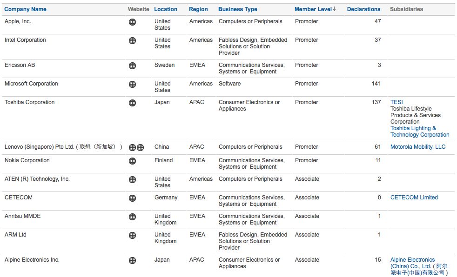Click the Finland location cell

point(163,160)
